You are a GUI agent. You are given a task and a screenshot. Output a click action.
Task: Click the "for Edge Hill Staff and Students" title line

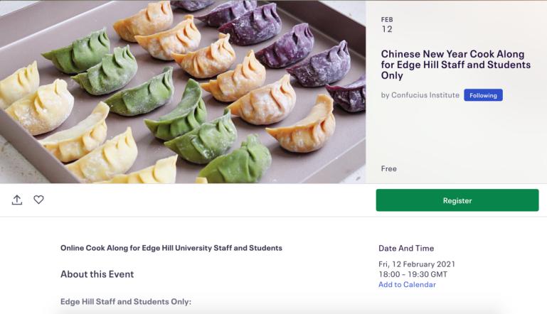[455, 65]
